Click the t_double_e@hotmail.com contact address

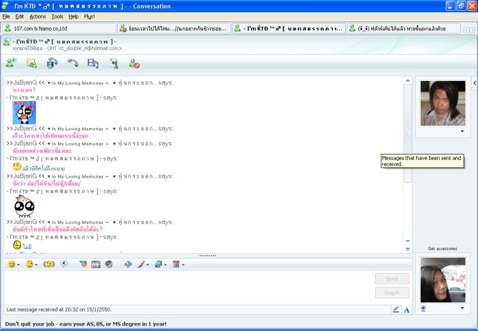click(90, 48)
